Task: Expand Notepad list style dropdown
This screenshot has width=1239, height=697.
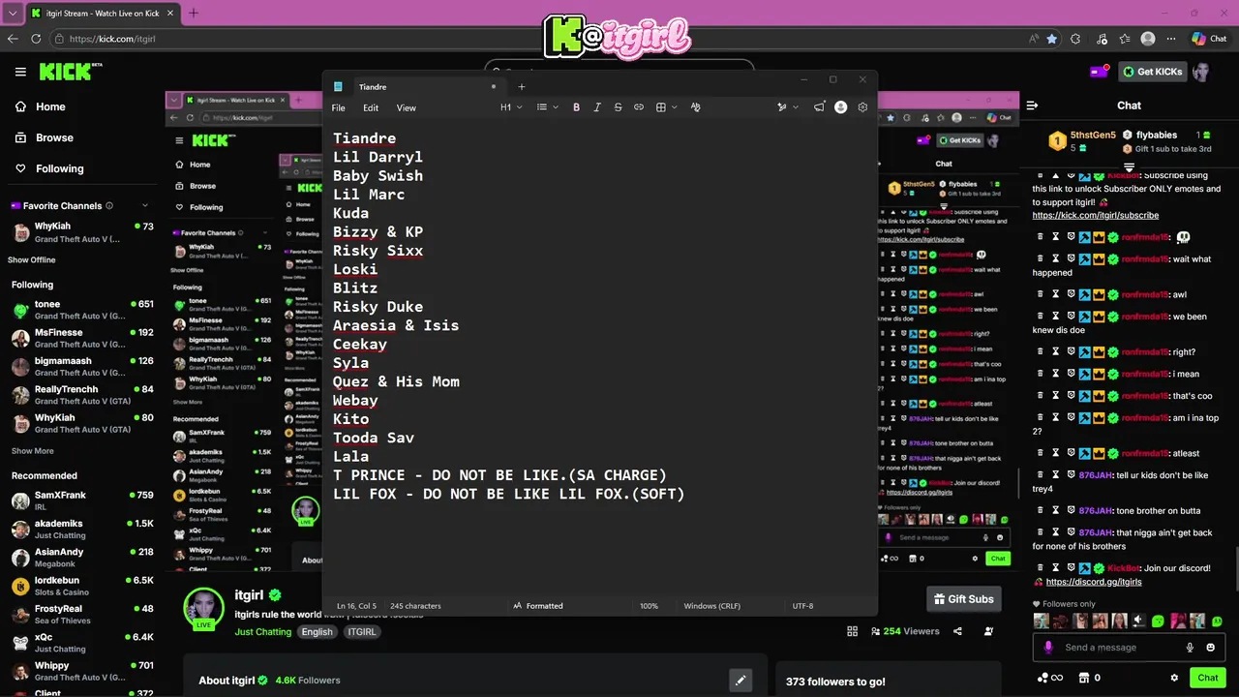Action: [548, 107]
